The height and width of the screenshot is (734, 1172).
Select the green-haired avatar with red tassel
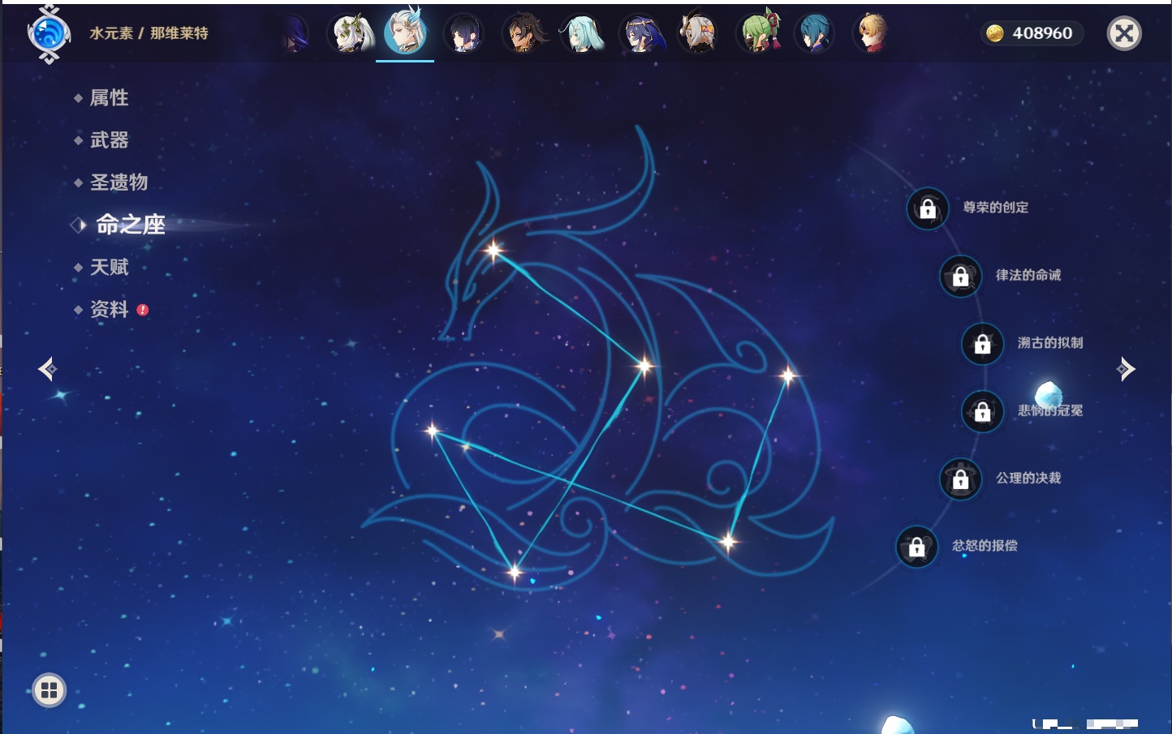(x=758, y=33)
